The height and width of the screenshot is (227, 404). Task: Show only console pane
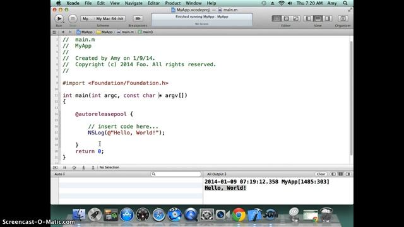[x=348, y=174]
